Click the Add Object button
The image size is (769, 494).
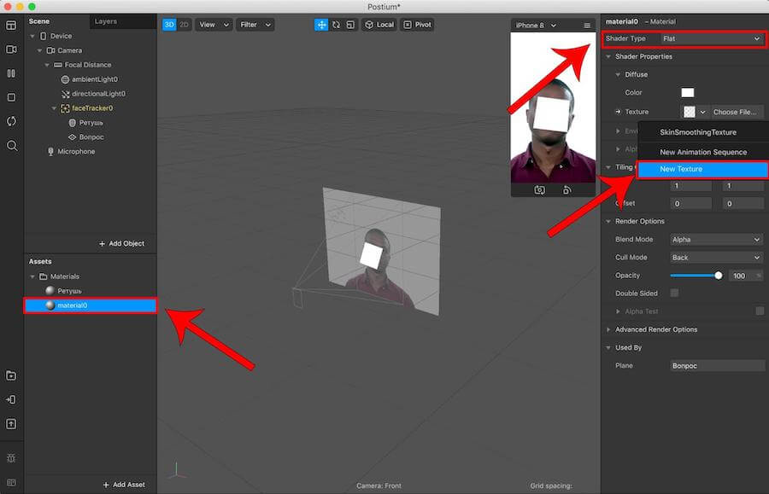click(121, 243)
